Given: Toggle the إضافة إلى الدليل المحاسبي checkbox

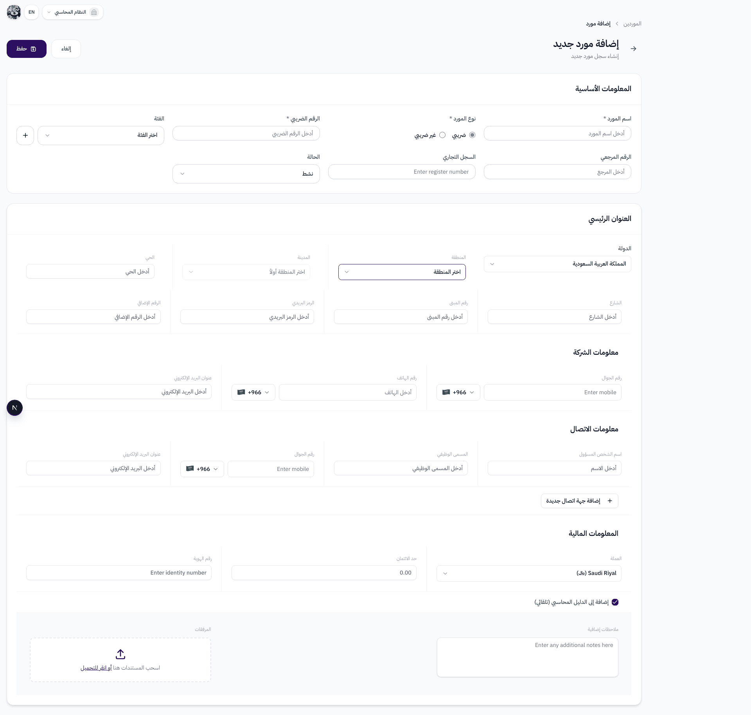Looking at the screenshot, I should pyautogui.click(x=615, y=602).
